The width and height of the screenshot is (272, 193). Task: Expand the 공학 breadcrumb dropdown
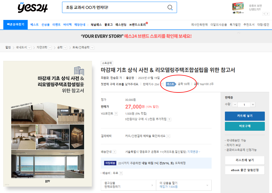point(65,48)
